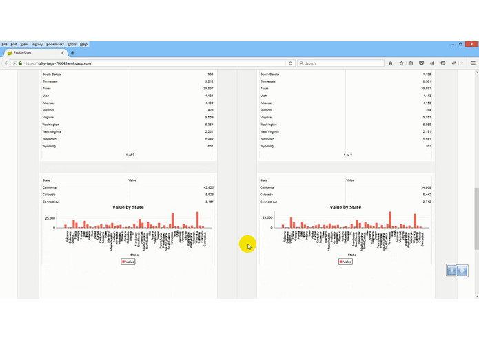Click the State axis label under left chart
This screenshot has height=340, width=479.
tap(134, 255)
